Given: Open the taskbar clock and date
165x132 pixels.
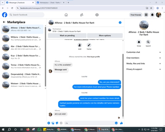Looking at the screenshot, I should click(154, 129).
